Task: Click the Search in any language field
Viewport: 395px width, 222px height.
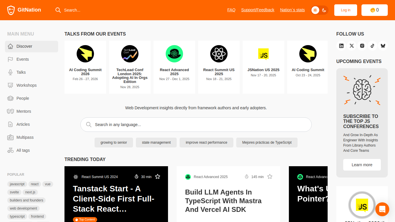Action: [196, 125]
